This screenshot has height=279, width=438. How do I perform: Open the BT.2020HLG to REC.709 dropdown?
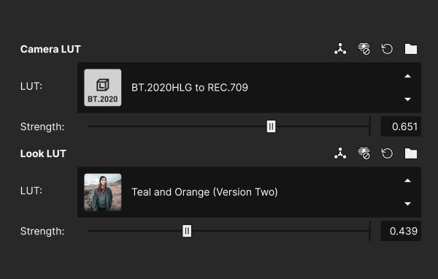[x=249, y=88]
